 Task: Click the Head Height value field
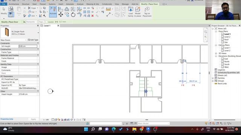coord(28,94)
